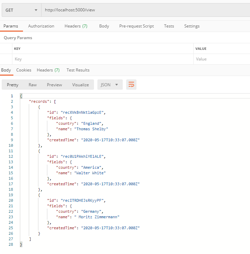Click the "England" country value
The width and height of the screenshot is (250, 254).
pos(91,124)
